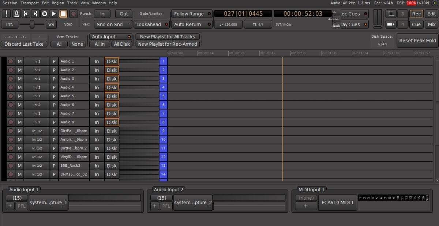The image size is (439, 226).
Task: Click the Discard Last Take button
Action: pyautogui.click(x=24, y=44)
